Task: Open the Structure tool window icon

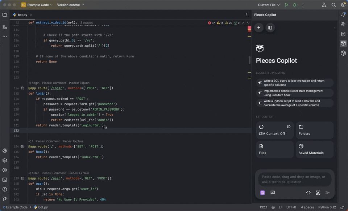Action: 5,27
